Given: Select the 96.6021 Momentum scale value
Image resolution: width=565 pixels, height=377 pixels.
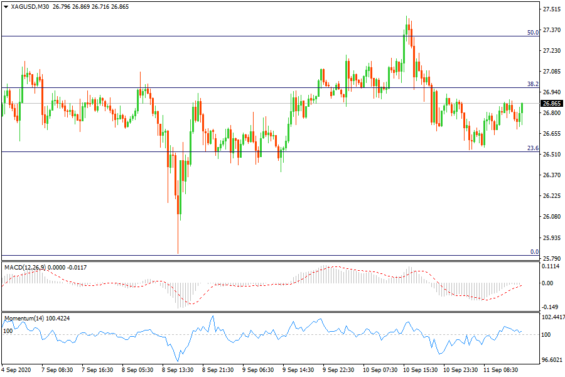Looking at the screenshot, I should pyautogui.click(x=552, y=360).
